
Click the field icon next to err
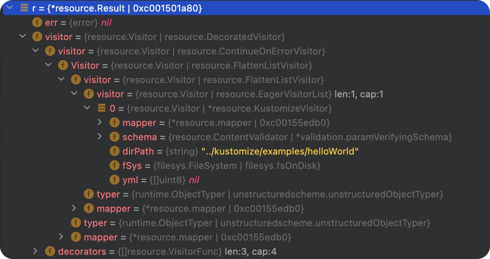pos(37,23)
